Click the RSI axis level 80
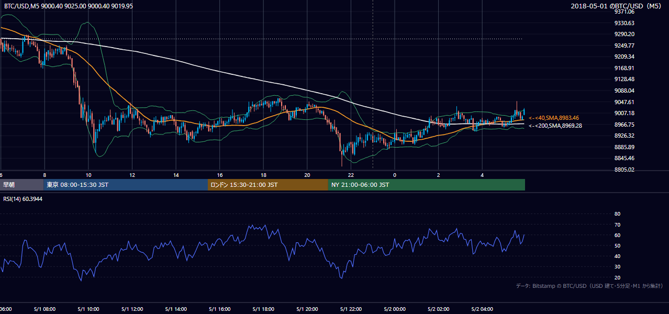Image resolution: width=669 pixels, height=314 pixels. click(617, 214)
